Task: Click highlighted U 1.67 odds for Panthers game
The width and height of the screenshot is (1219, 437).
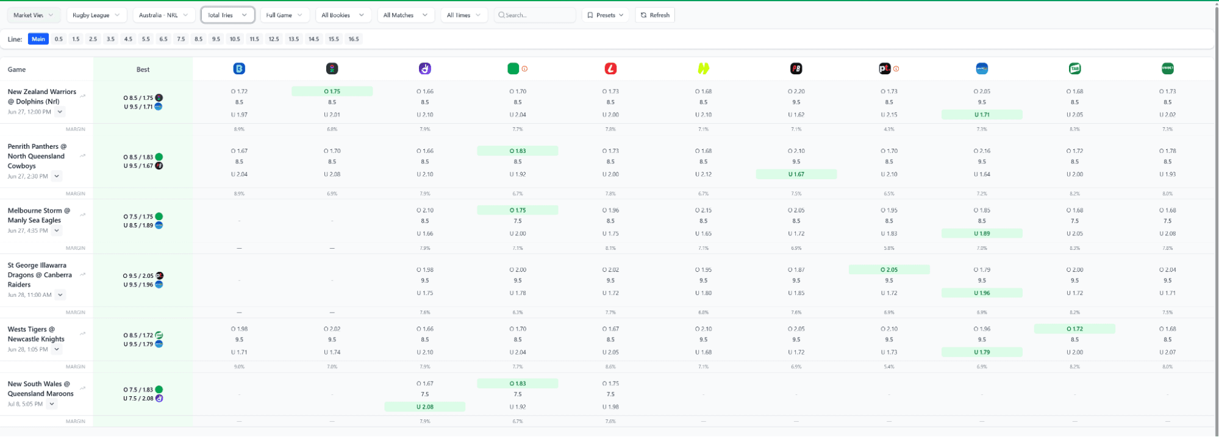Action: click(796, 174)
